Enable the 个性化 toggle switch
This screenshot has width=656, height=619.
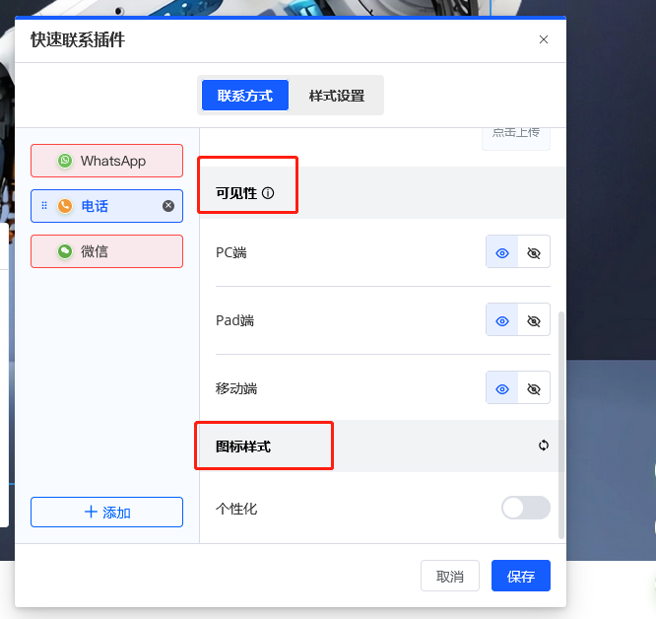(526, 508)
